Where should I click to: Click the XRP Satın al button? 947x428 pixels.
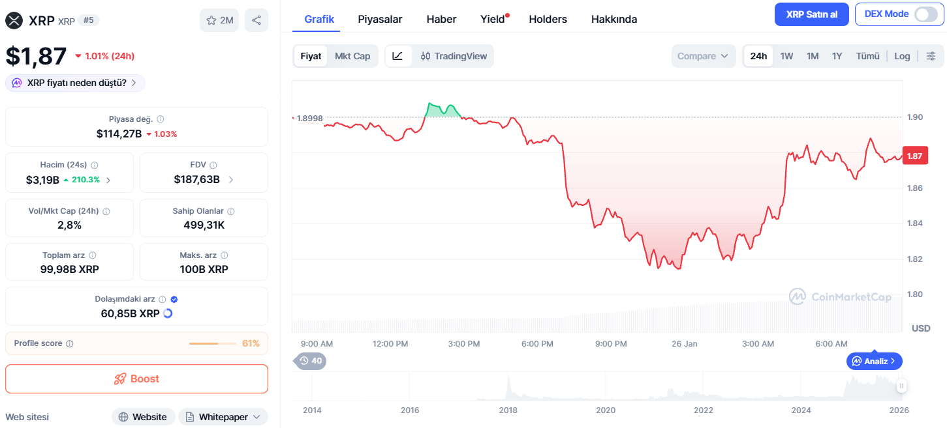pos(811,14)
